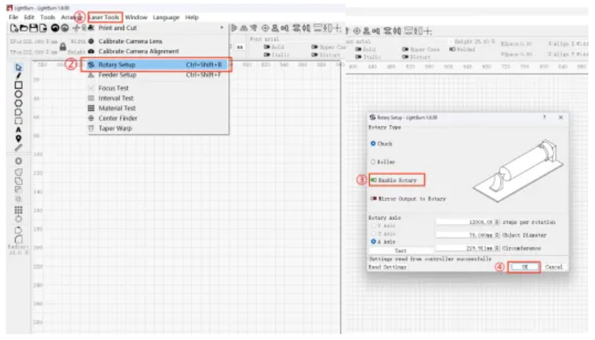Open the Language menu
595x340 pixels.
click(166, 18)
